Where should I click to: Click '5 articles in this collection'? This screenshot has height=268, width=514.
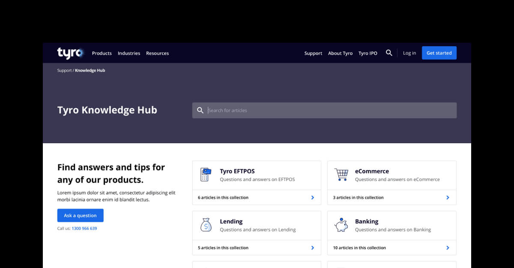(x=223, y=247)
